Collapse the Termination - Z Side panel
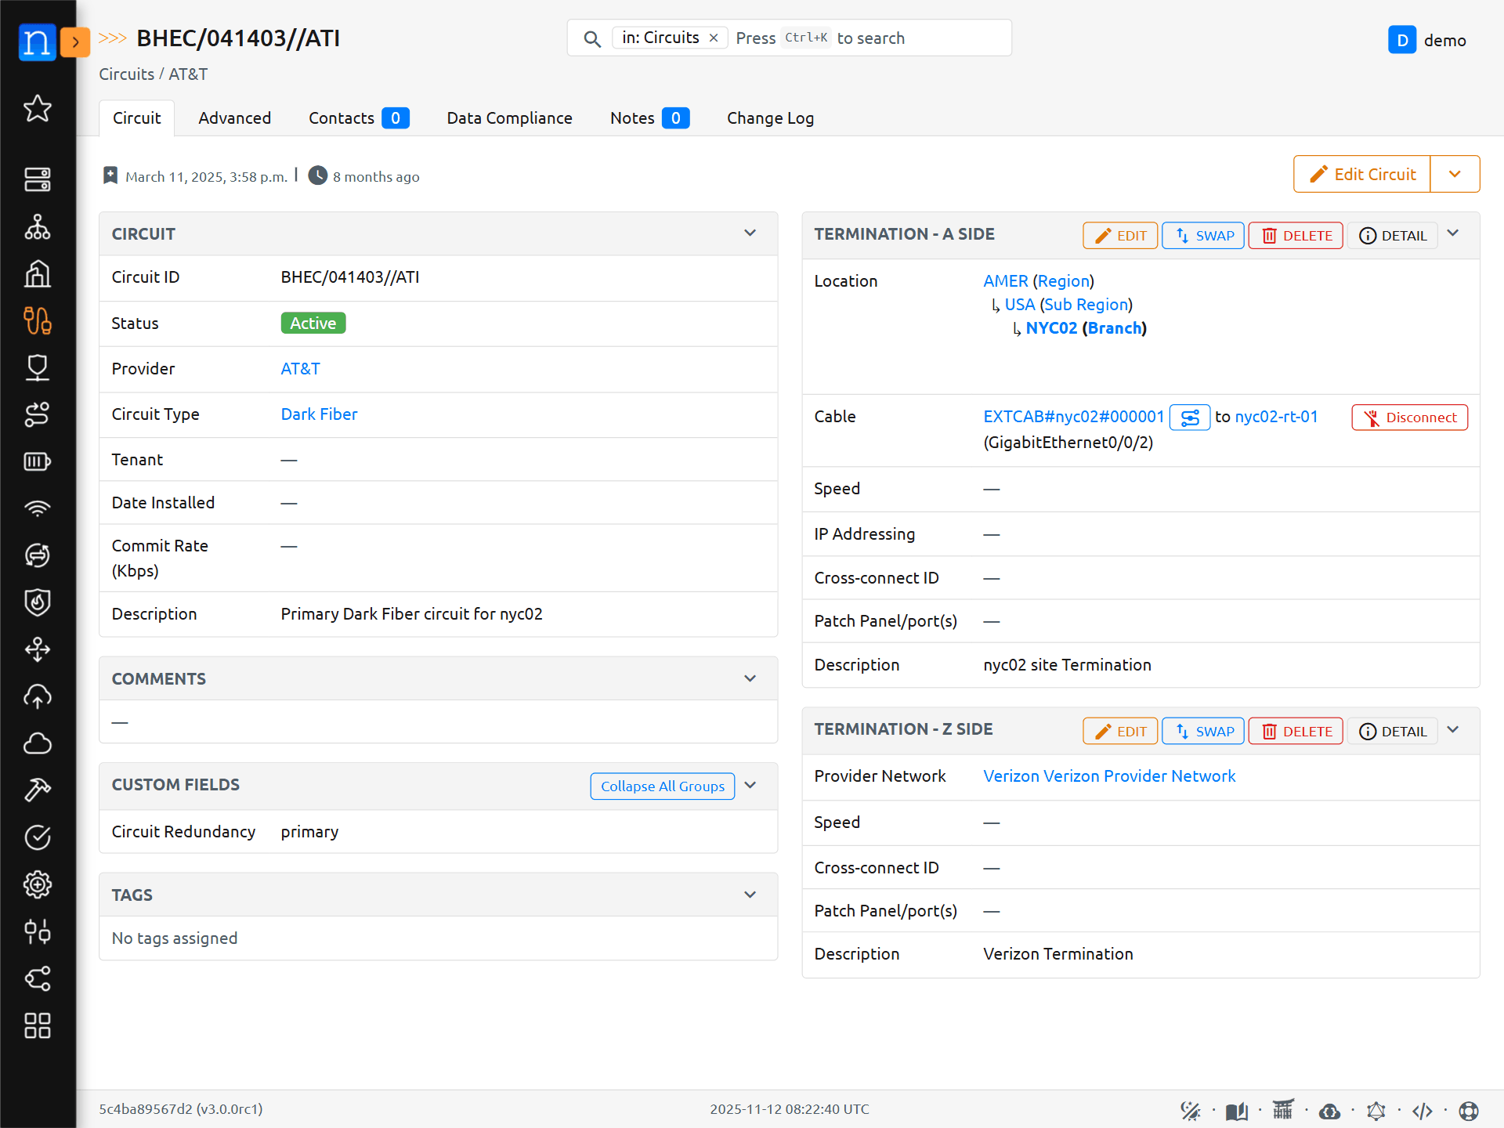Viewport: 1504px width, 1128px height. [x=1453, y=729]
